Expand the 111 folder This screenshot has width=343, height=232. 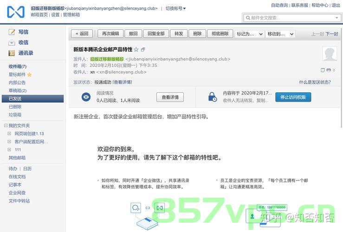9,149
